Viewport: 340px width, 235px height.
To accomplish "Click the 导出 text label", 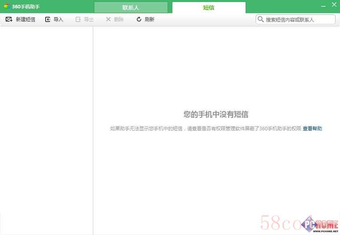I will 89,20.
